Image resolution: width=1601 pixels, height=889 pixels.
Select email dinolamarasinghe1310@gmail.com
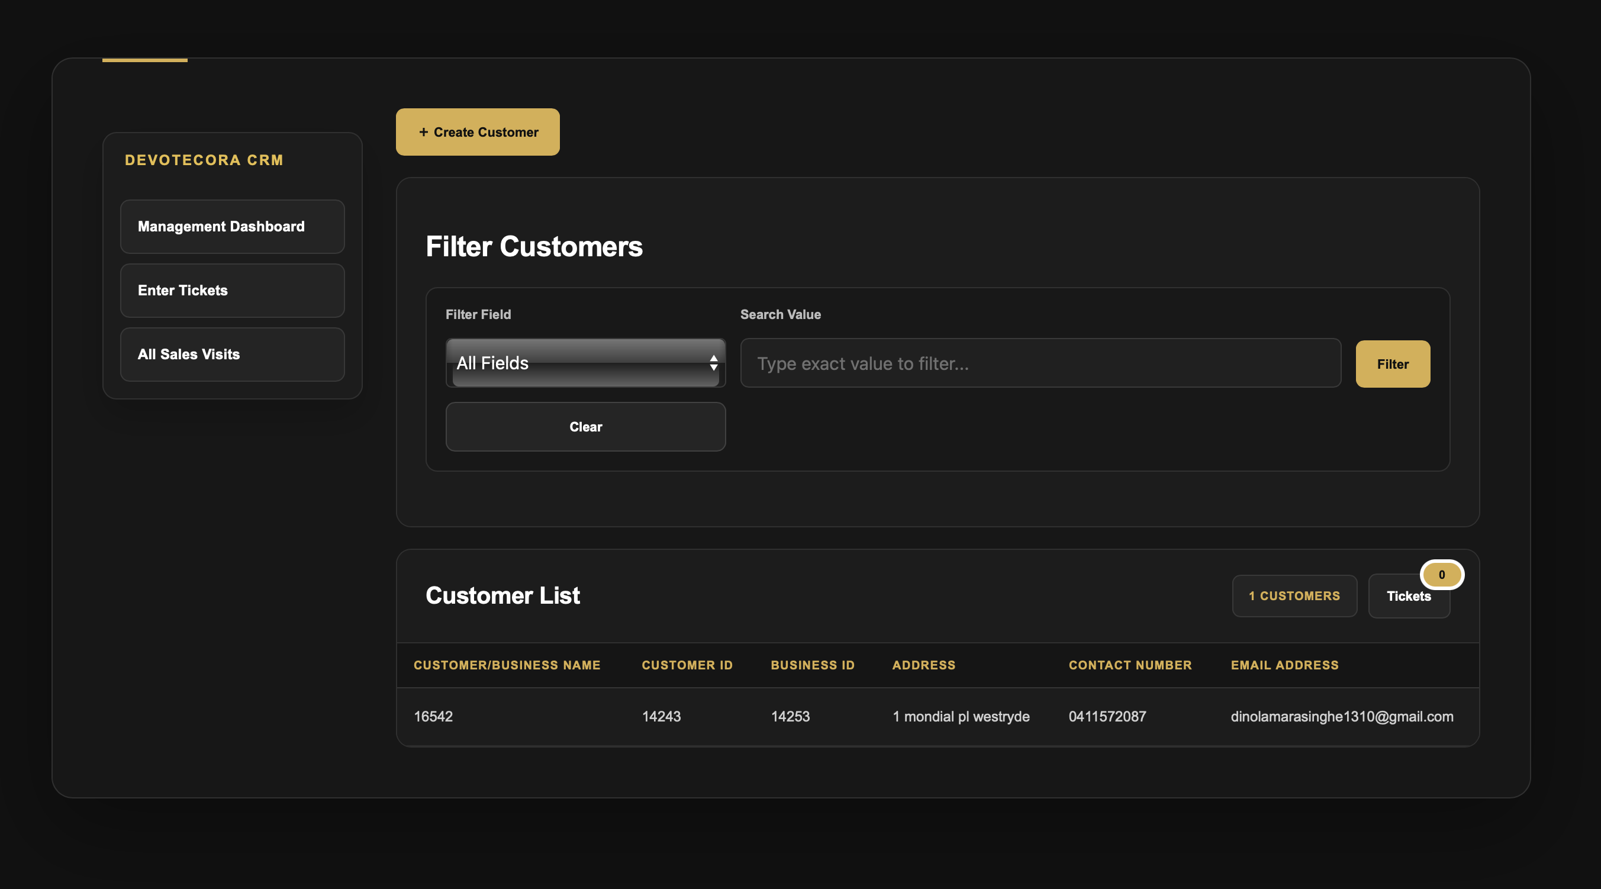pos(1341,716)
